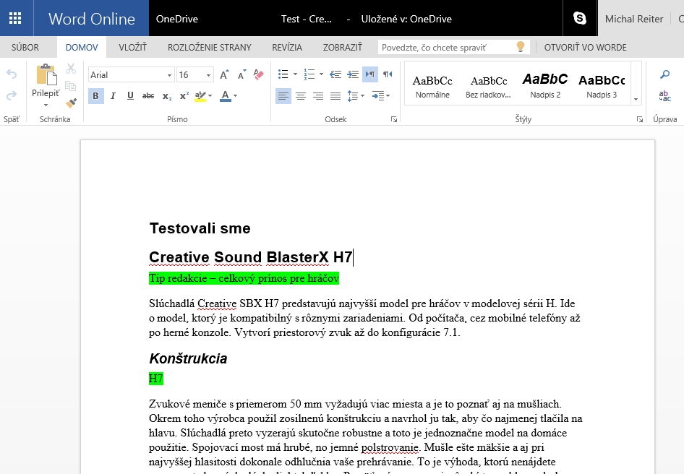This screenshot has width=684, height=474.
Task: Open the Find magnifier tool
Action: [x=664, y=74]
